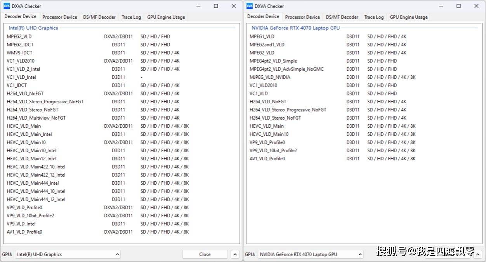Image resolution: width=486 pixels, height=262 pixels.
Task: Select the HEVC_VLD_Main444_10_Intel decoder row
Action: click(x=121, y=191)
